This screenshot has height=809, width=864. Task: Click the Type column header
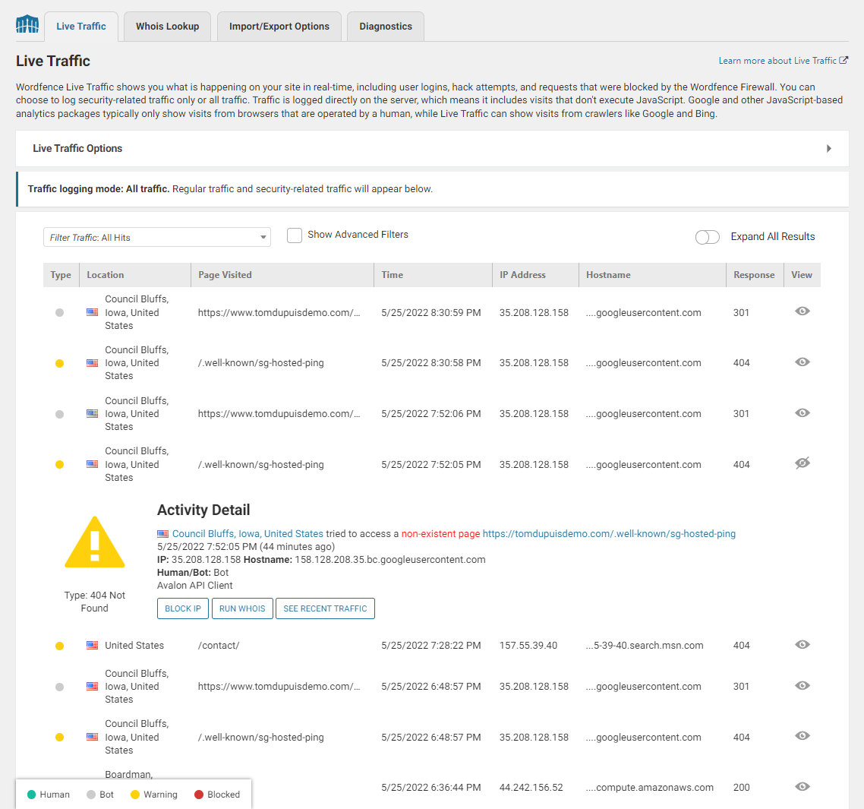point(61,275)
